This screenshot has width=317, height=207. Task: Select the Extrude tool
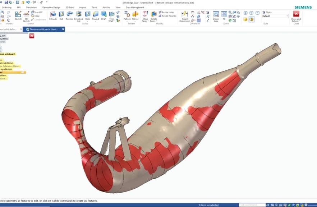53,15
